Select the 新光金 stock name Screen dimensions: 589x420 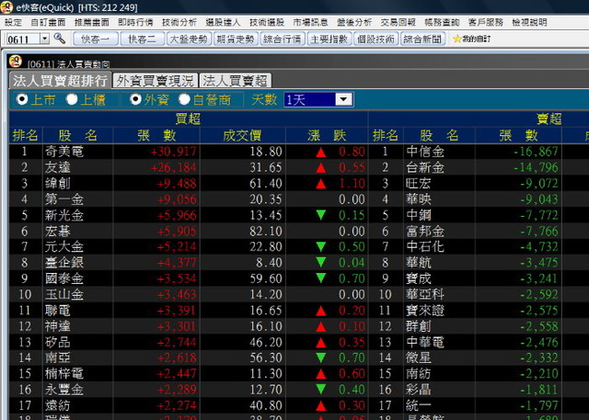pyautogui.click(x=64, y=215)
